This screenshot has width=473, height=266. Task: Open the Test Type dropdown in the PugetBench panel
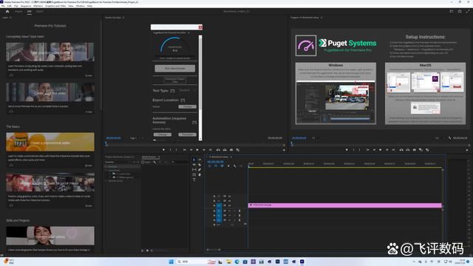(x=187, y=90)
